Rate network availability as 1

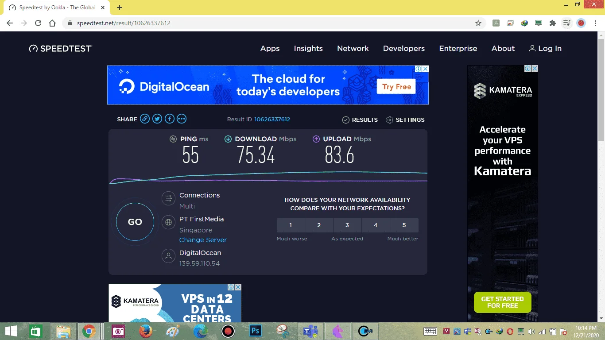click(x=291, y=225)
